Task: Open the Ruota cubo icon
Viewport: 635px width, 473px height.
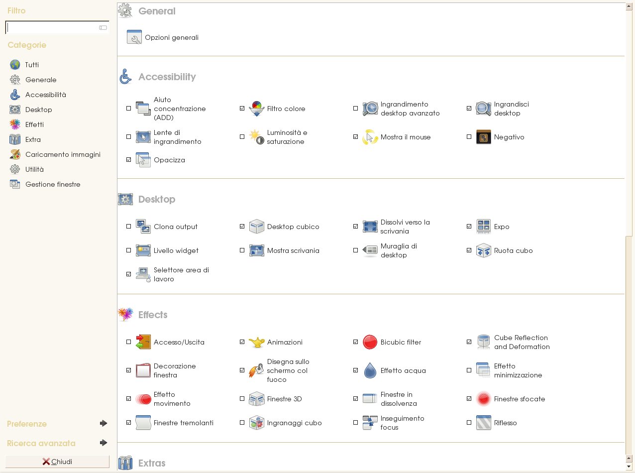Action: 484,250
